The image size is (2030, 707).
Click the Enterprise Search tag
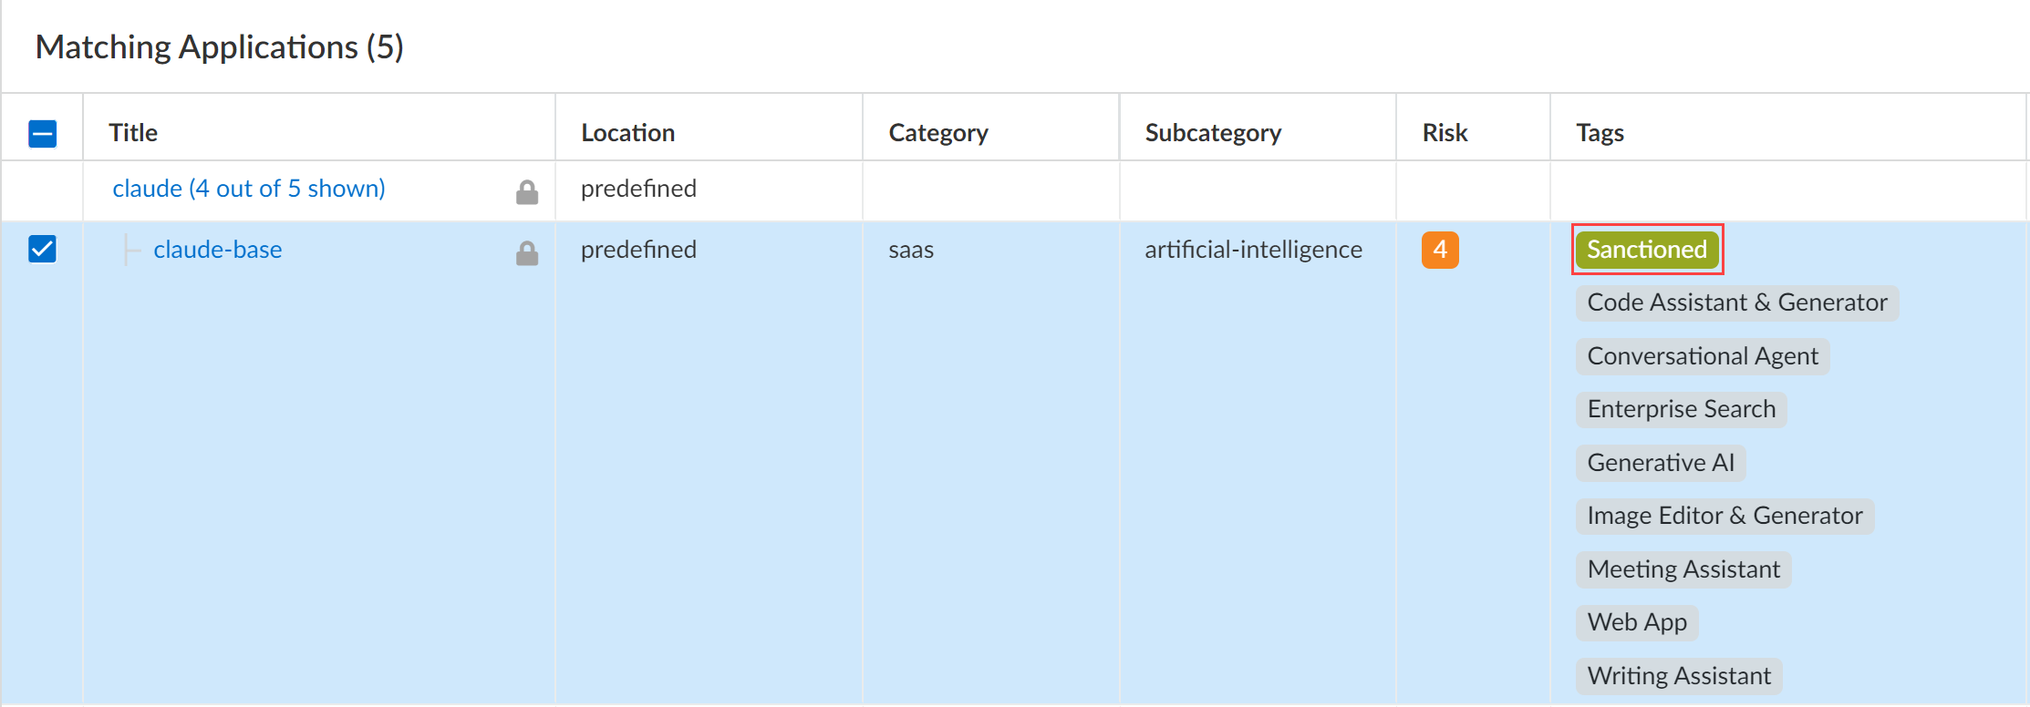1681,409
